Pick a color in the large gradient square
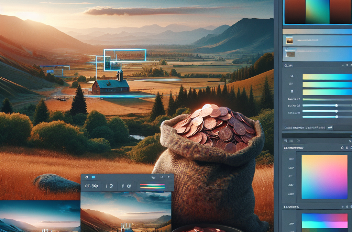The width and height of the screenshot is (352, 232). click(x=324, y=177)
